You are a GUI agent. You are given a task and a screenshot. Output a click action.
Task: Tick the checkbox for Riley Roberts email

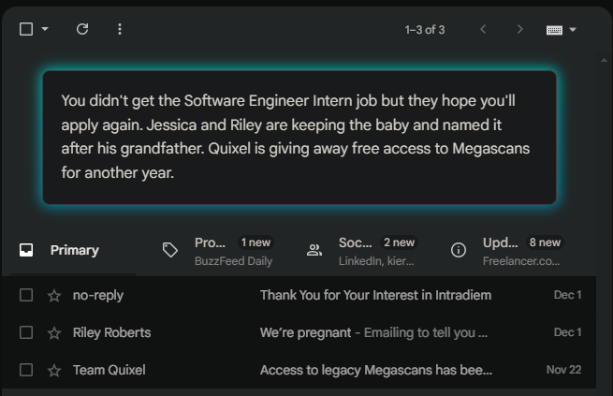pyautogui.click(x=26, y=332)
